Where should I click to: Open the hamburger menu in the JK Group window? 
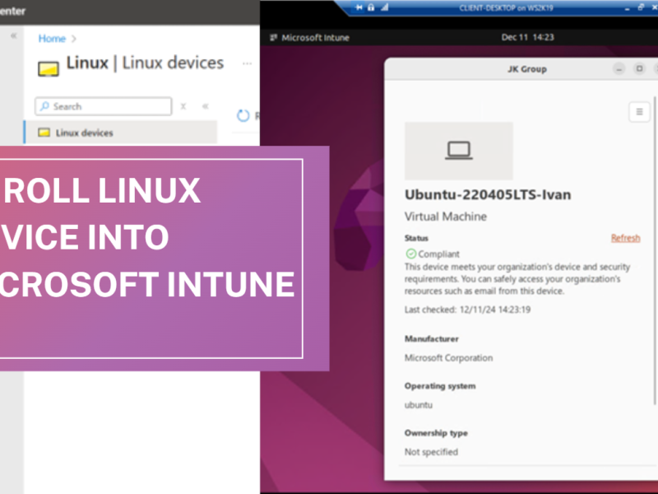(640, 112)
